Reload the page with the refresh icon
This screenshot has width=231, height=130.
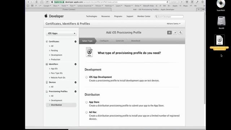coord(167,2)
